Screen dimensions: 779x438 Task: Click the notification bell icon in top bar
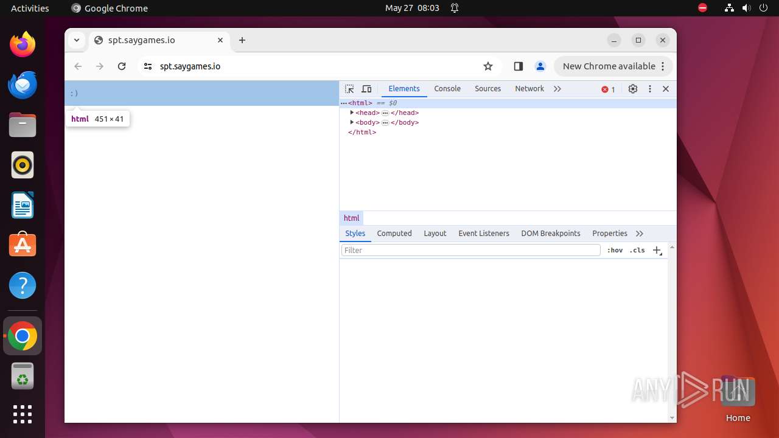455,8
